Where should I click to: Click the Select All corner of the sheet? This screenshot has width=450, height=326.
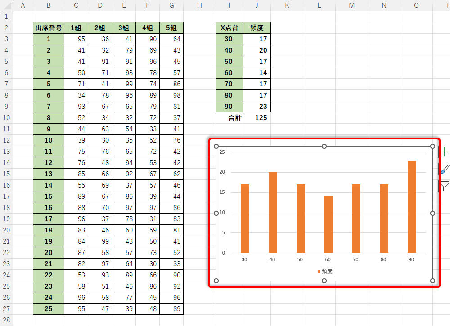click(6, 5)
